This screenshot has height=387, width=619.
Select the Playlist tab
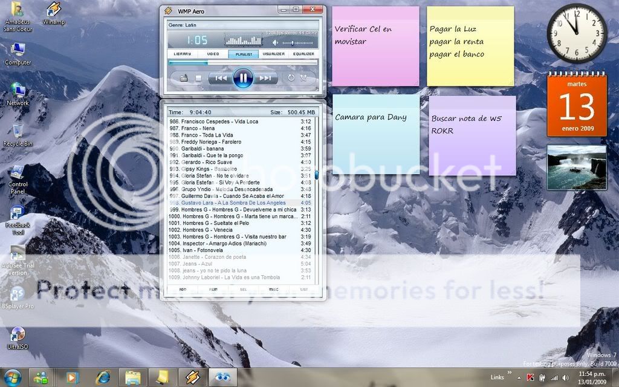pyautogui.click(x=244, y=54)
